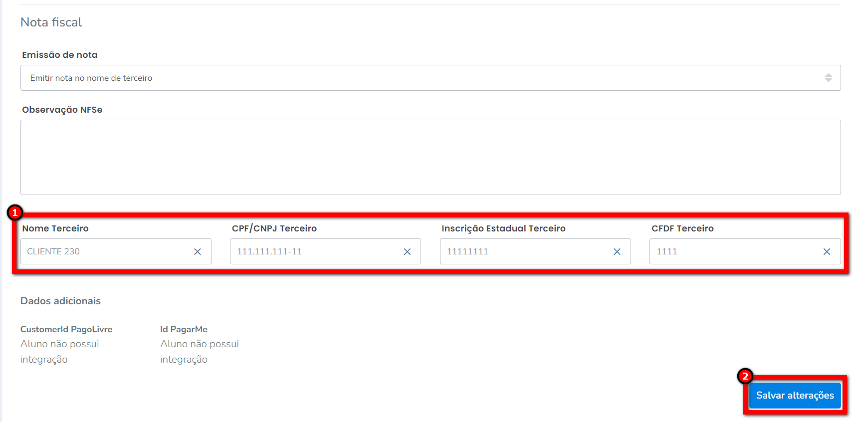Focus the CFDF Terceiro input showing 1111
The height and width of the screenshot is (422, 858).
(x=733, y=252)
